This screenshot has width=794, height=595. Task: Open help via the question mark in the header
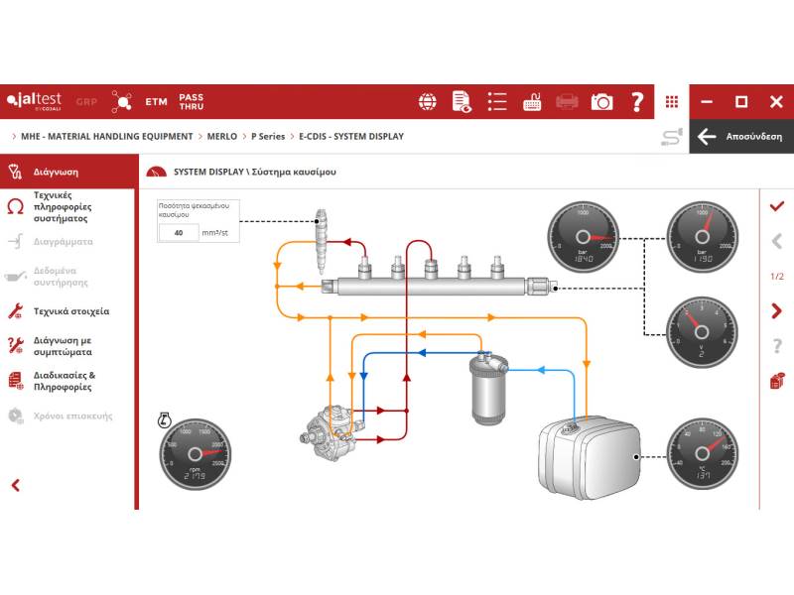(637, 101)
